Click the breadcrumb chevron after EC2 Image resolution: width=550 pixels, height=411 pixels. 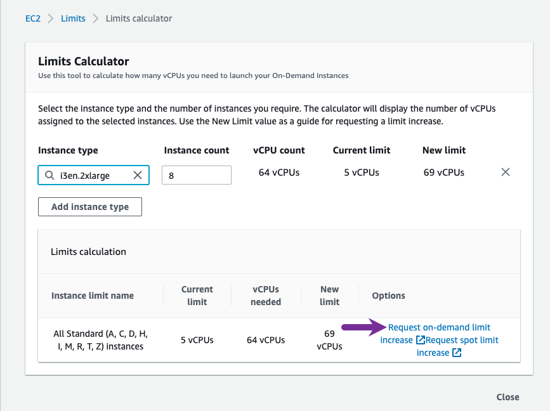coord(51,18)
